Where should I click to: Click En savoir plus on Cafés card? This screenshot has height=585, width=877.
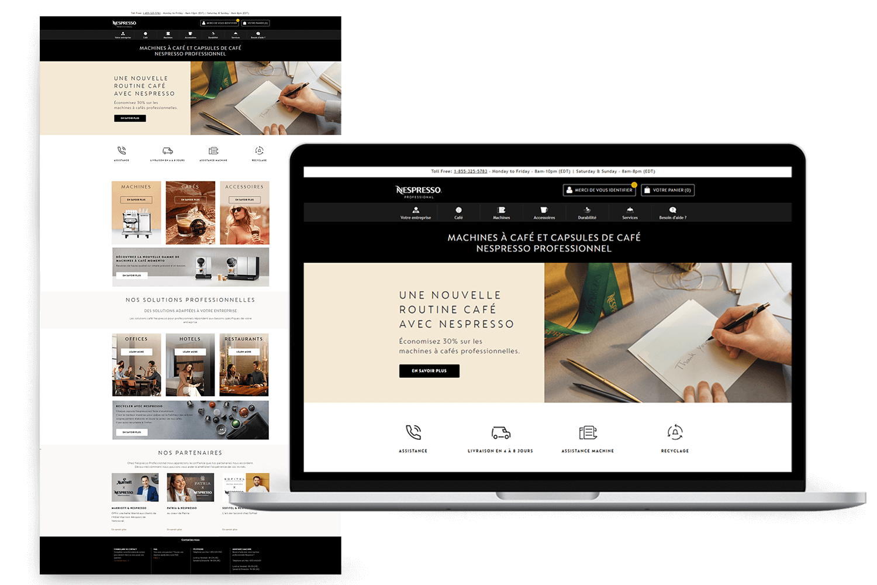click(190, 199)
